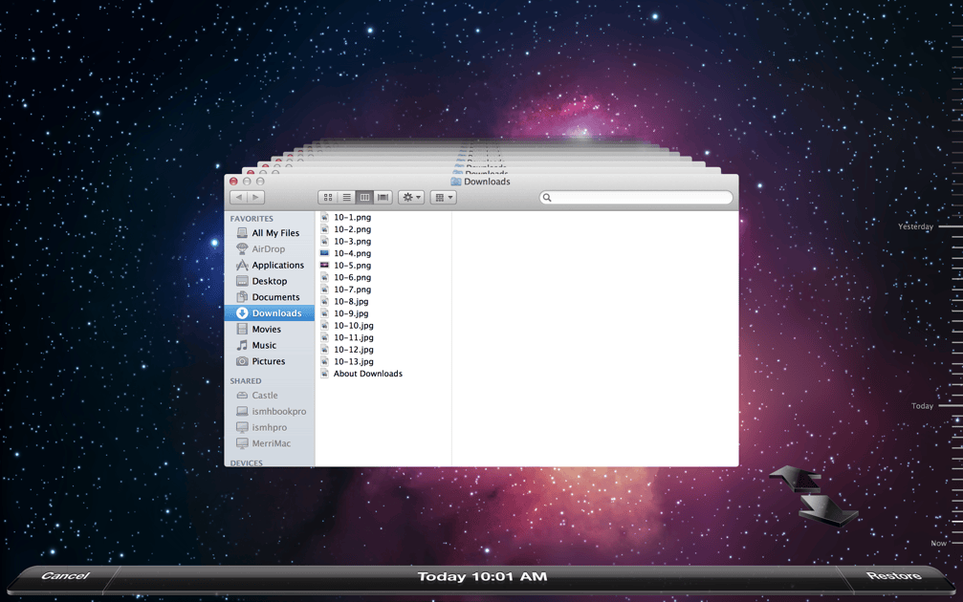Image resolution: width=963 pixels, height=602 pixels.
Task: Open Applications from sidebar
Action: (270, 265)
